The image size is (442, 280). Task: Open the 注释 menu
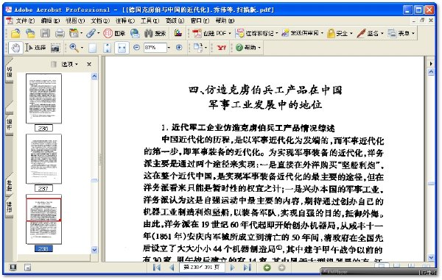[125, 21]
